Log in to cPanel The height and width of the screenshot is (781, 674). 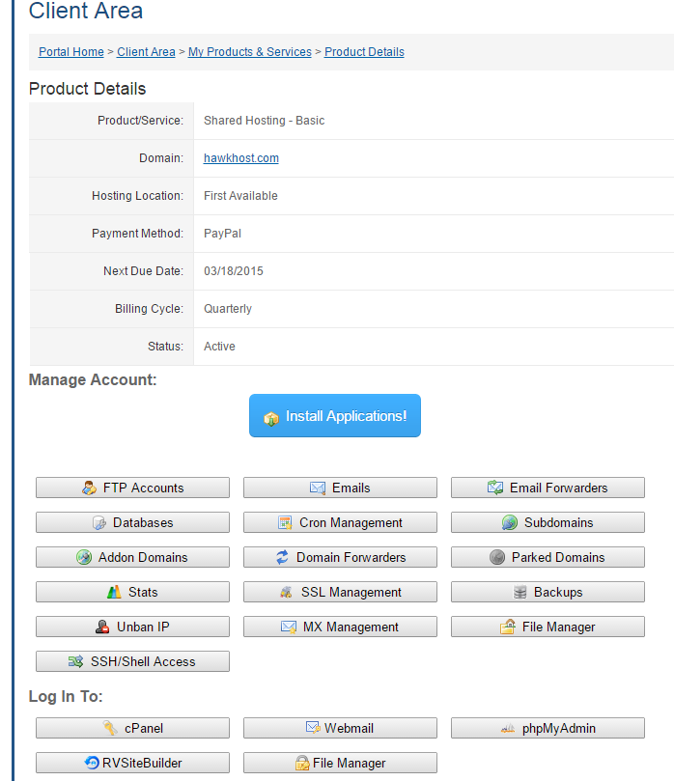click(x=132, y=728)
